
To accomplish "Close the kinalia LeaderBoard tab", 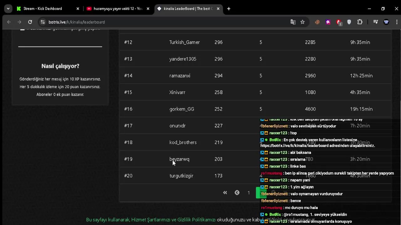I will (218, 9).
